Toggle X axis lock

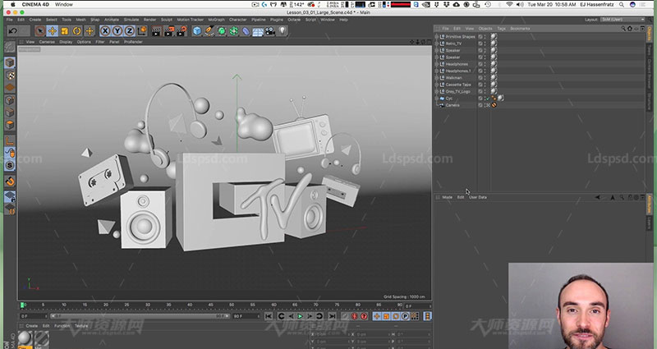pyautogui.click(x=105, y=30)
